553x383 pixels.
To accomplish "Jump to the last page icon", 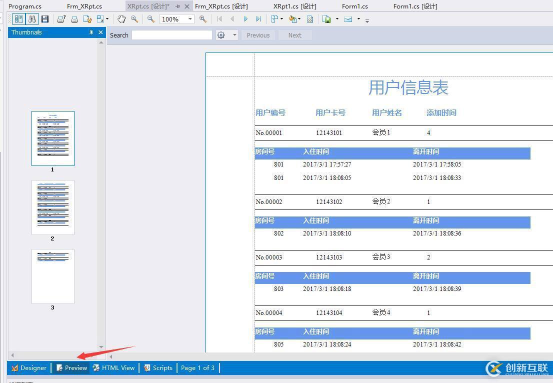I will point(258,19).
